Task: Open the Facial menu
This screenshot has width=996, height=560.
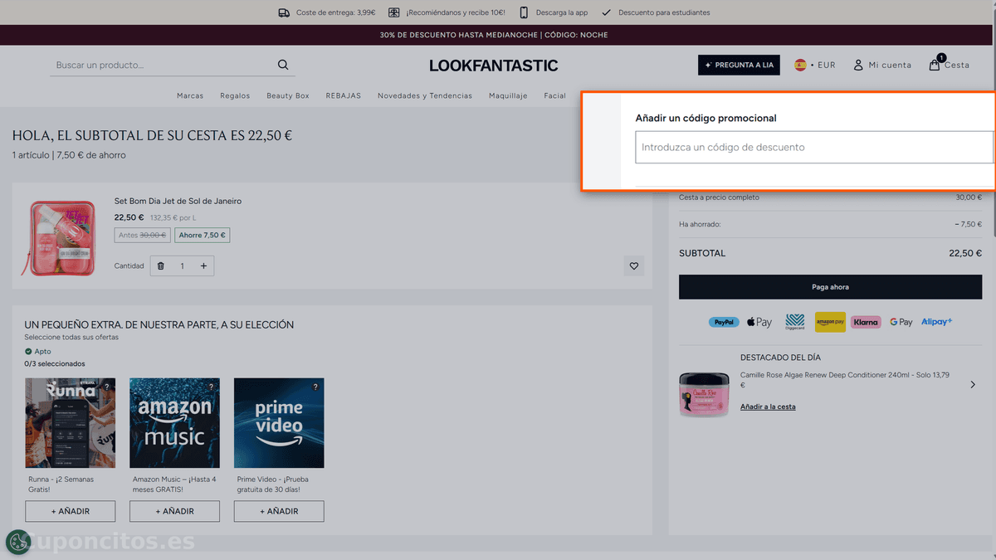Action: click(x=555, y=95)
